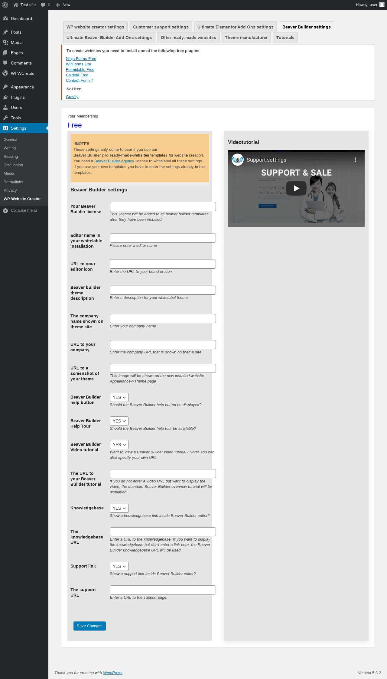Focus the Your Beaver Builder license field
The height and width of the screenshot is (679, 387).
coord(163,207)
